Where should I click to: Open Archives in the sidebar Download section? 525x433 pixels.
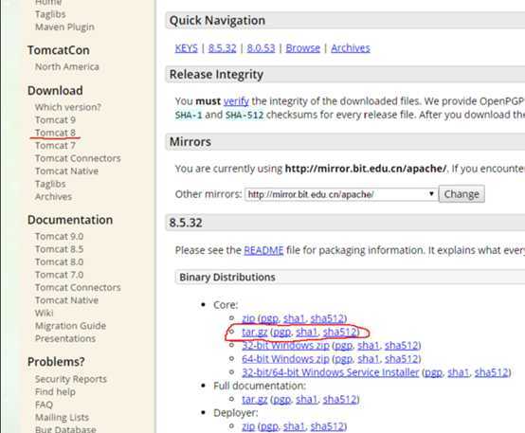(53, 196)
